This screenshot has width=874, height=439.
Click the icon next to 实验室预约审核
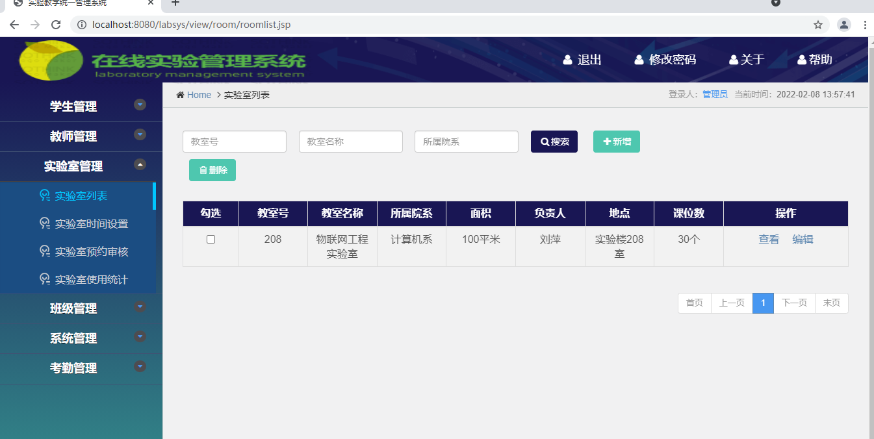click(x=45, y=251)
